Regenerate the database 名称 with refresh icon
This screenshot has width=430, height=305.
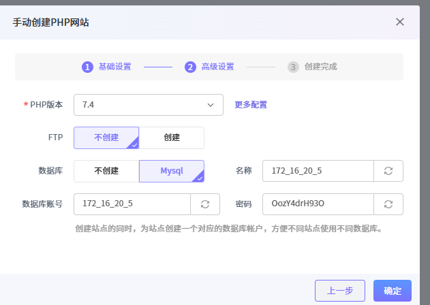click(388, 171)
